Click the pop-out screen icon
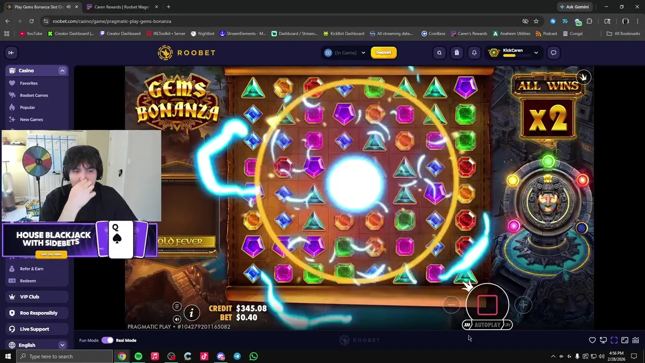 coord(603,340)
